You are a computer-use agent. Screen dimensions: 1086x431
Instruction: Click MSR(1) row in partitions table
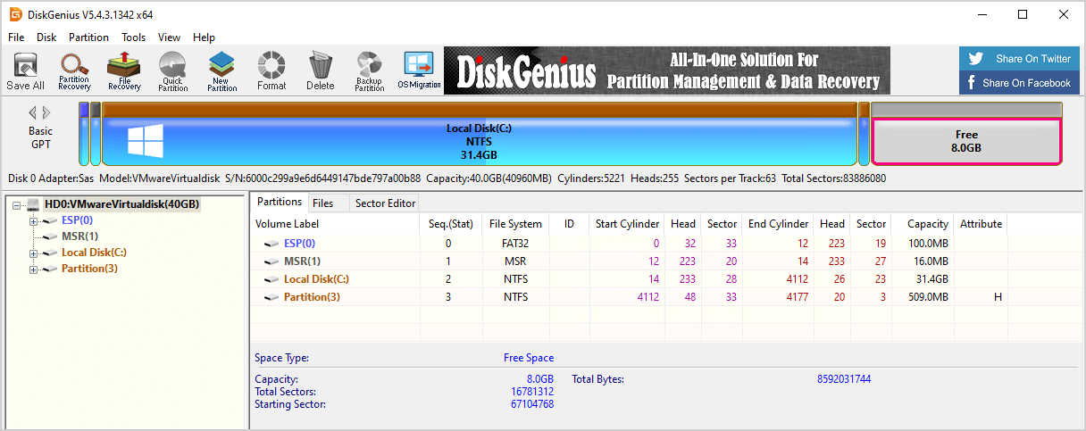pos(630,261)
